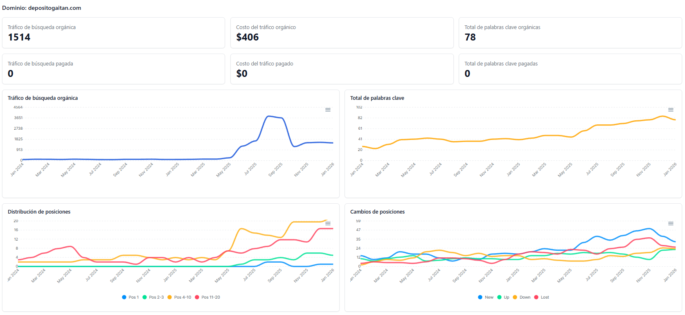The image size is (685, 315).
Task: Select the Costo del tráfico orgánico card
Action: click(342, 33)
